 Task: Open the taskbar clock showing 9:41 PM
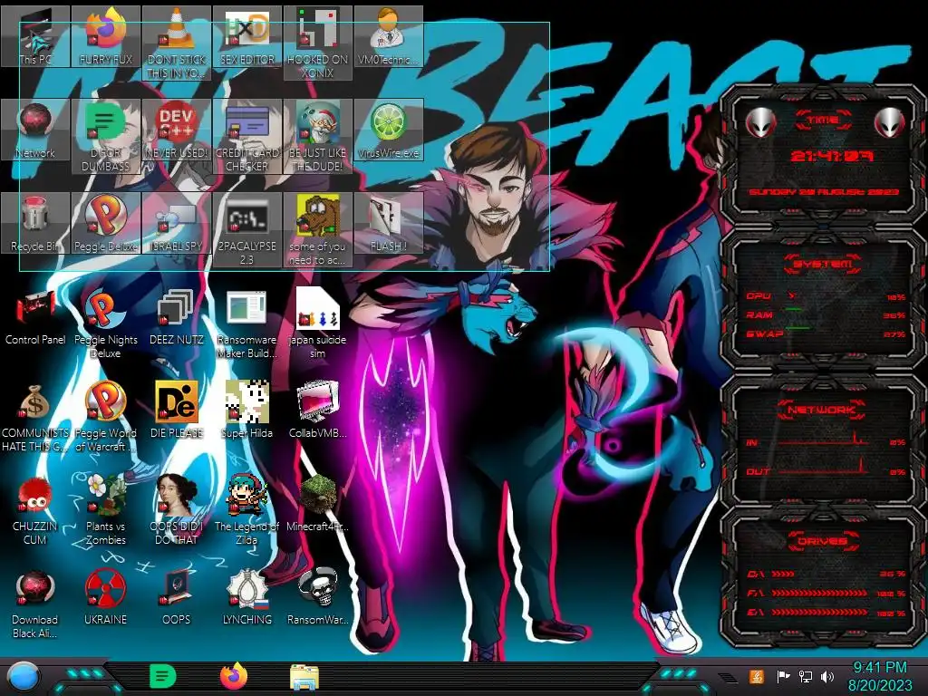(x=880, y=676)
